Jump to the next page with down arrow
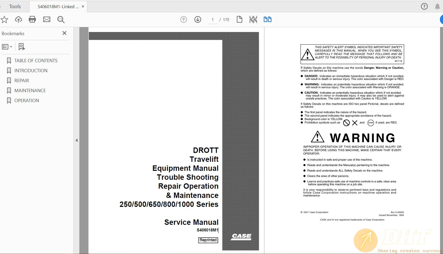The width and height of the screenshot is (443, 254). tap(198, 19)
